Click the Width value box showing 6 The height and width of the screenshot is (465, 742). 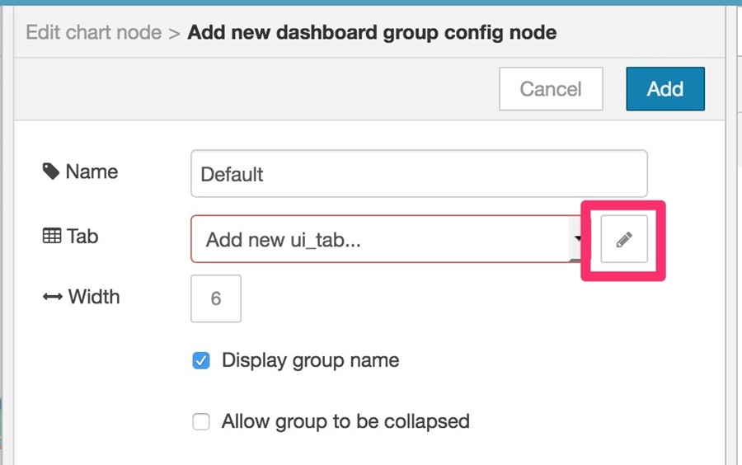[216, 298]
